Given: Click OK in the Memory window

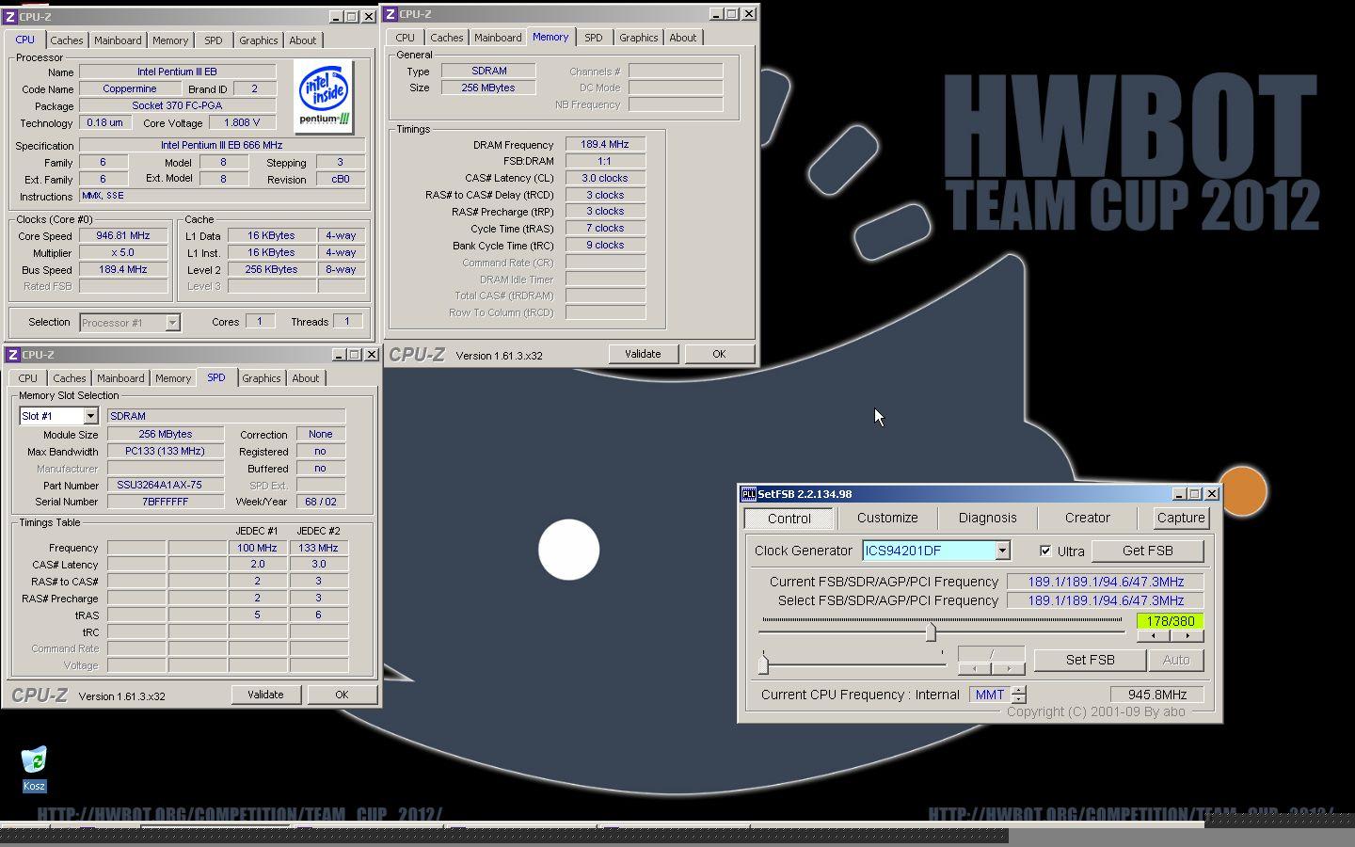Looking at the screenshot, I should coord(719,354).
